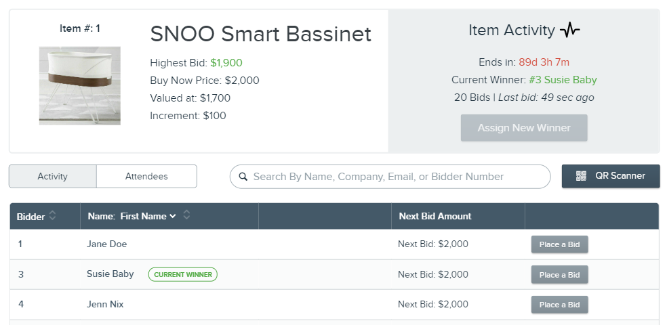Viewport: 667px width, 325px height.
Task: Select Jenn Nix bidder name
Action: coord(105,304)
